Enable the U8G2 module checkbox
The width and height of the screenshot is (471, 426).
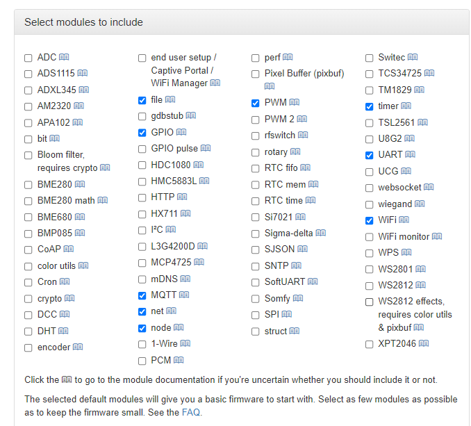pos(369,140)
